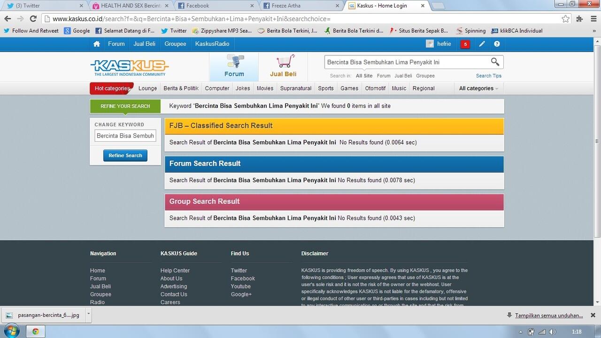Click the Change Keyword input field
The height and width of the screenshot is (338, 601).
tap(125, 136)
